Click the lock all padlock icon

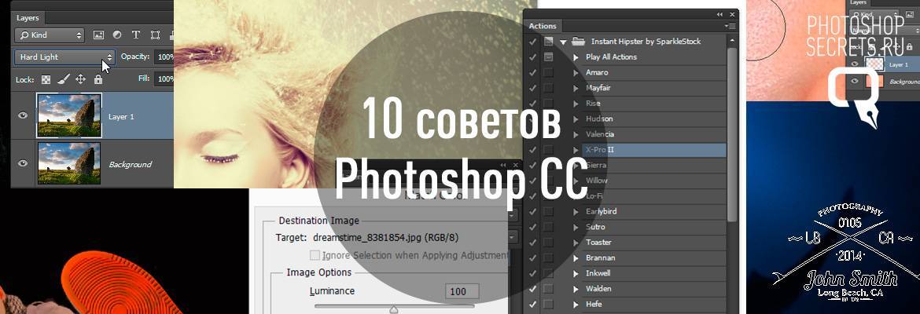[98, 79]
